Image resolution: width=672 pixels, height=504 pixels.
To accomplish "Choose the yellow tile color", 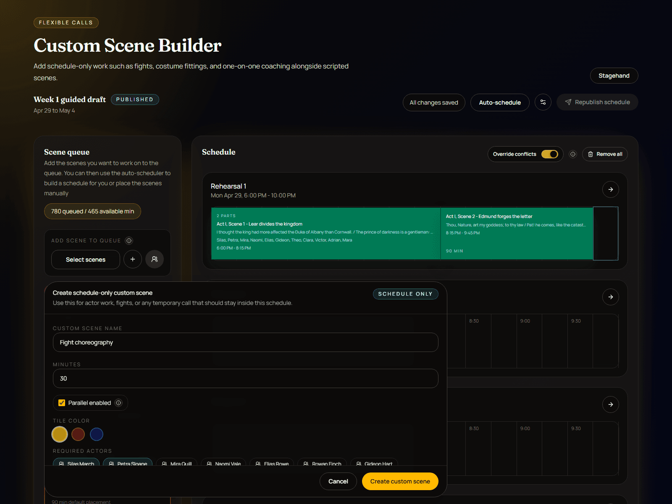I will [60, 434].
